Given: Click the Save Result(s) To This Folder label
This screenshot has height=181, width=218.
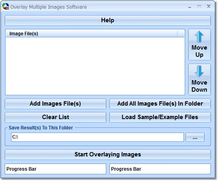Looking at the screenshot, I should 41,128.
